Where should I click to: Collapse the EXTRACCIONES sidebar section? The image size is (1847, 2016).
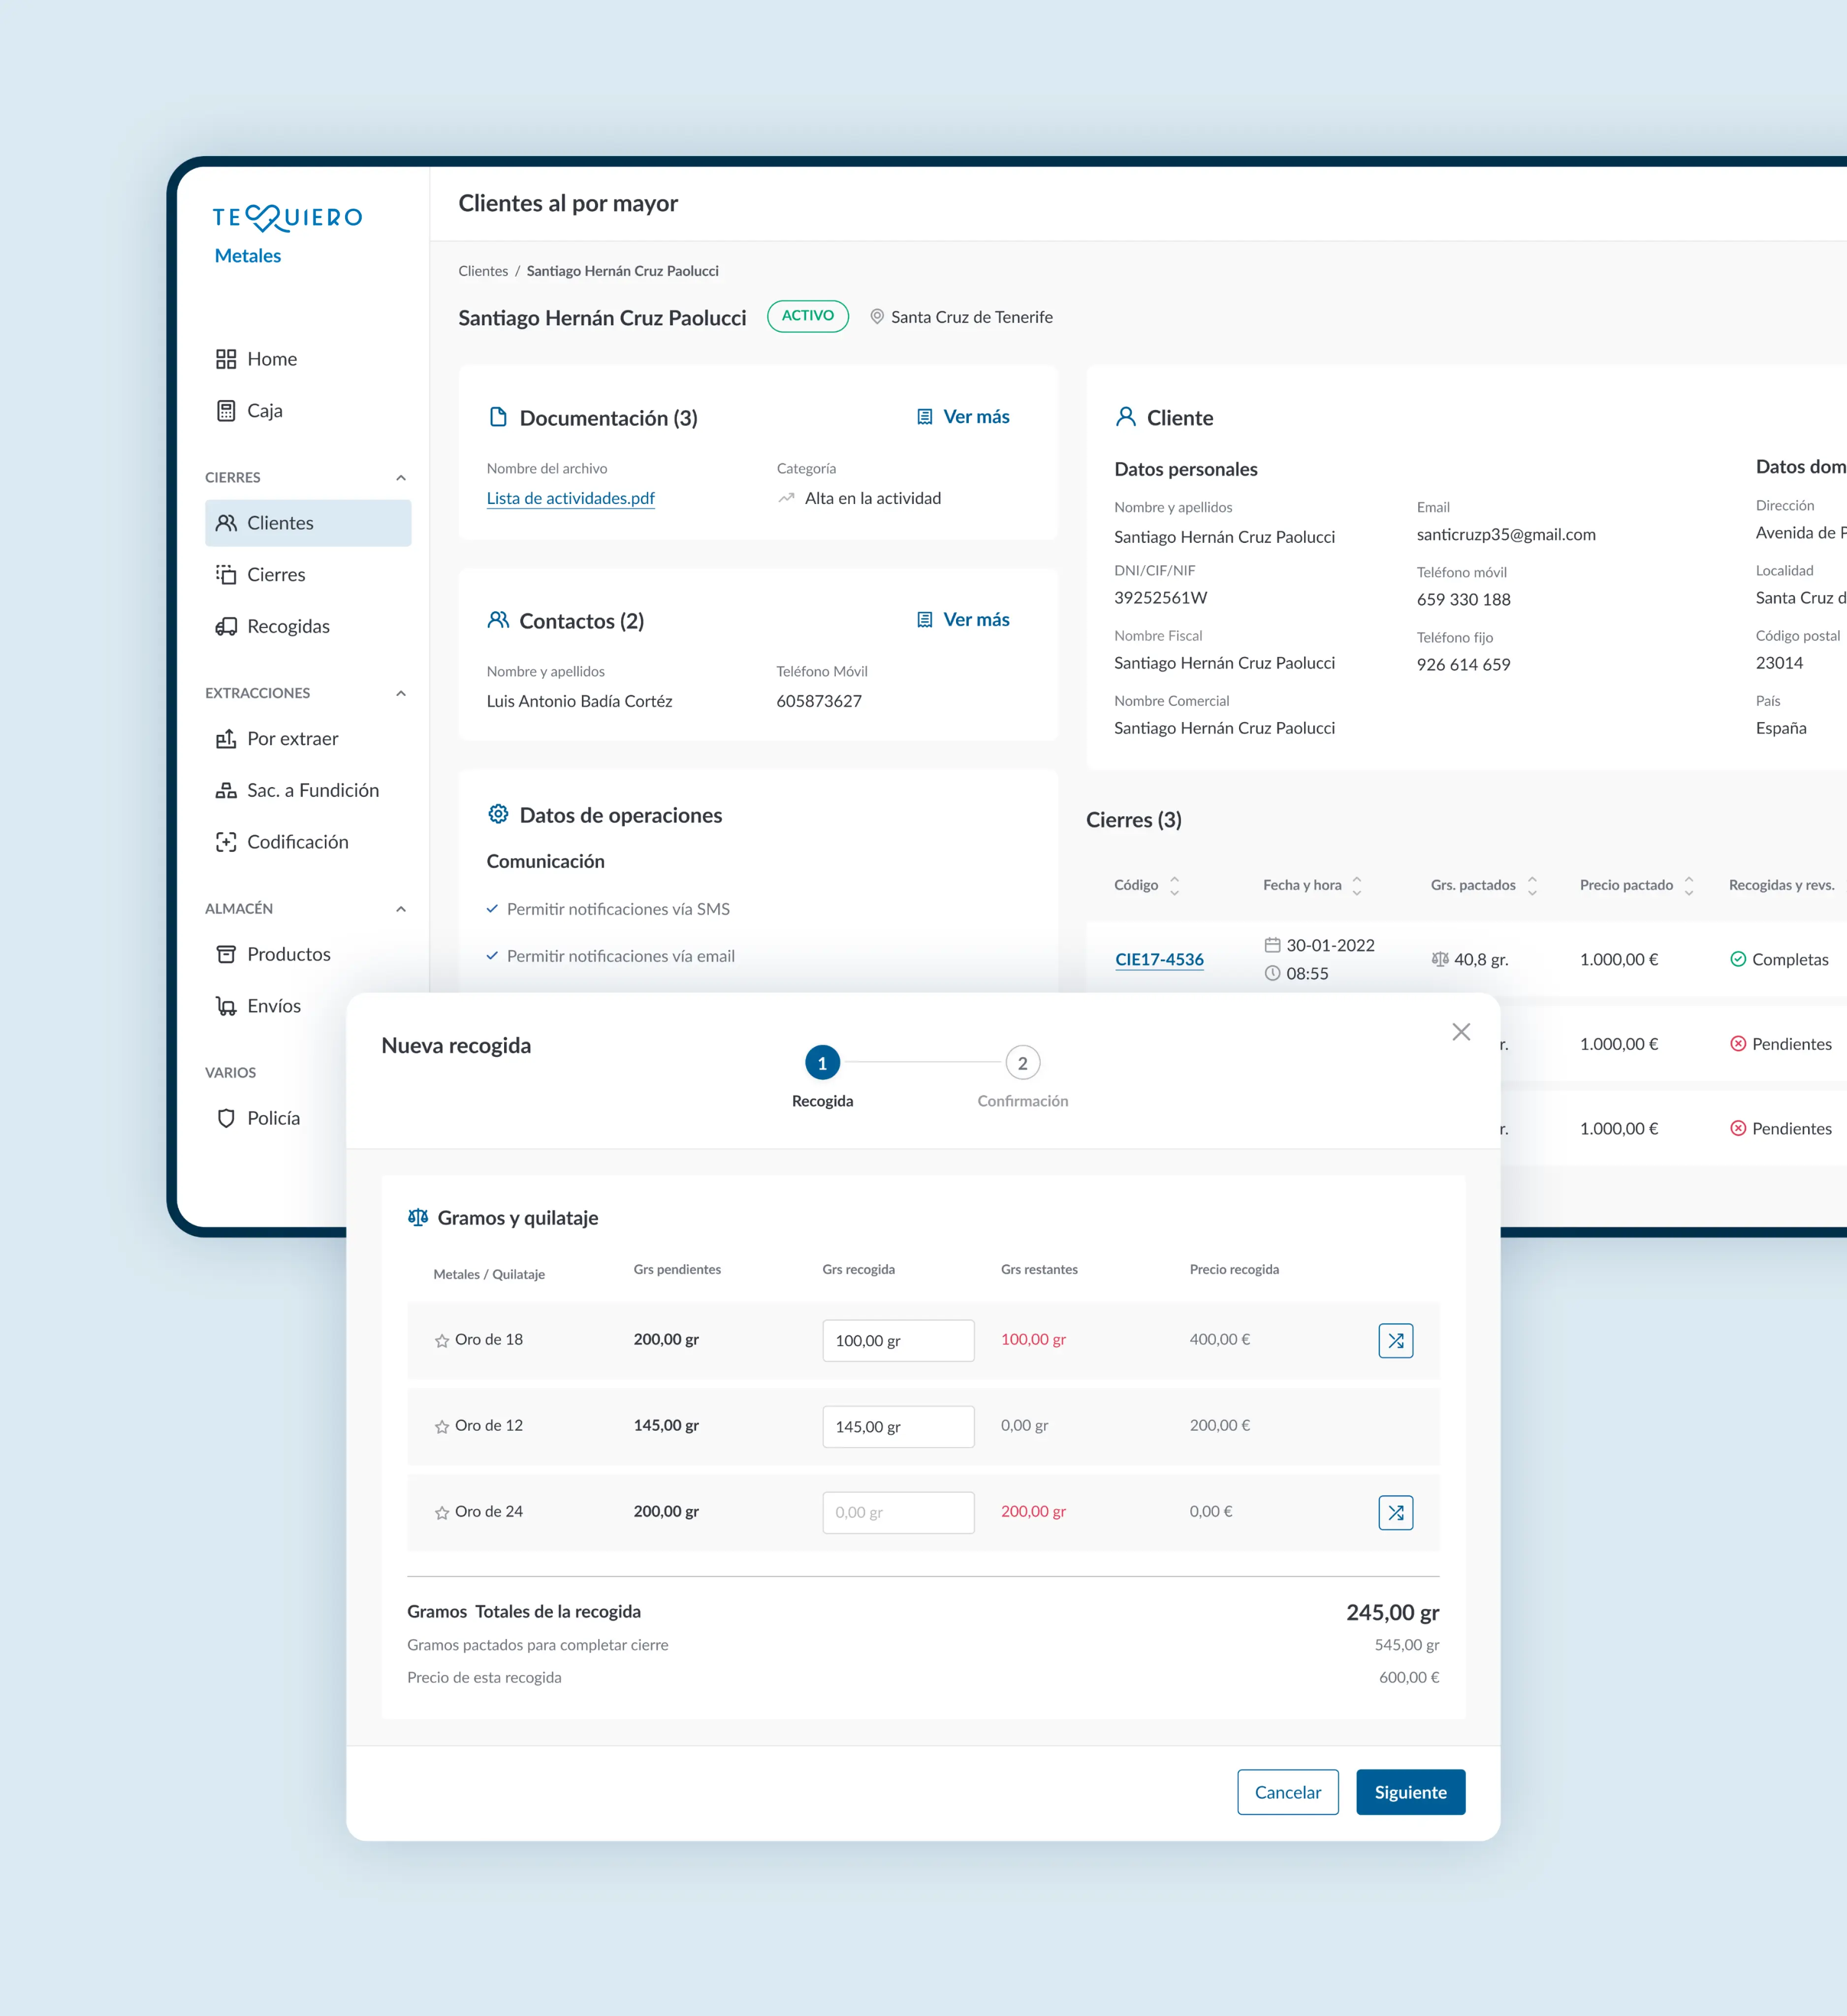point(401,693)
